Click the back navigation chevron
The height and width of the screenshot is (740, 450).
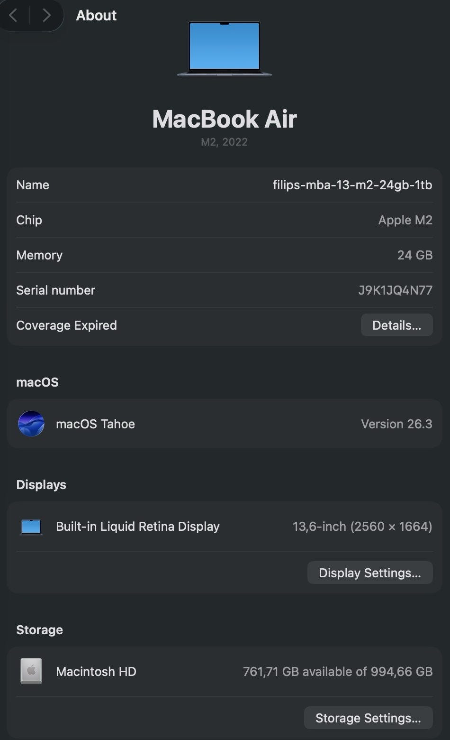(13, 16)
